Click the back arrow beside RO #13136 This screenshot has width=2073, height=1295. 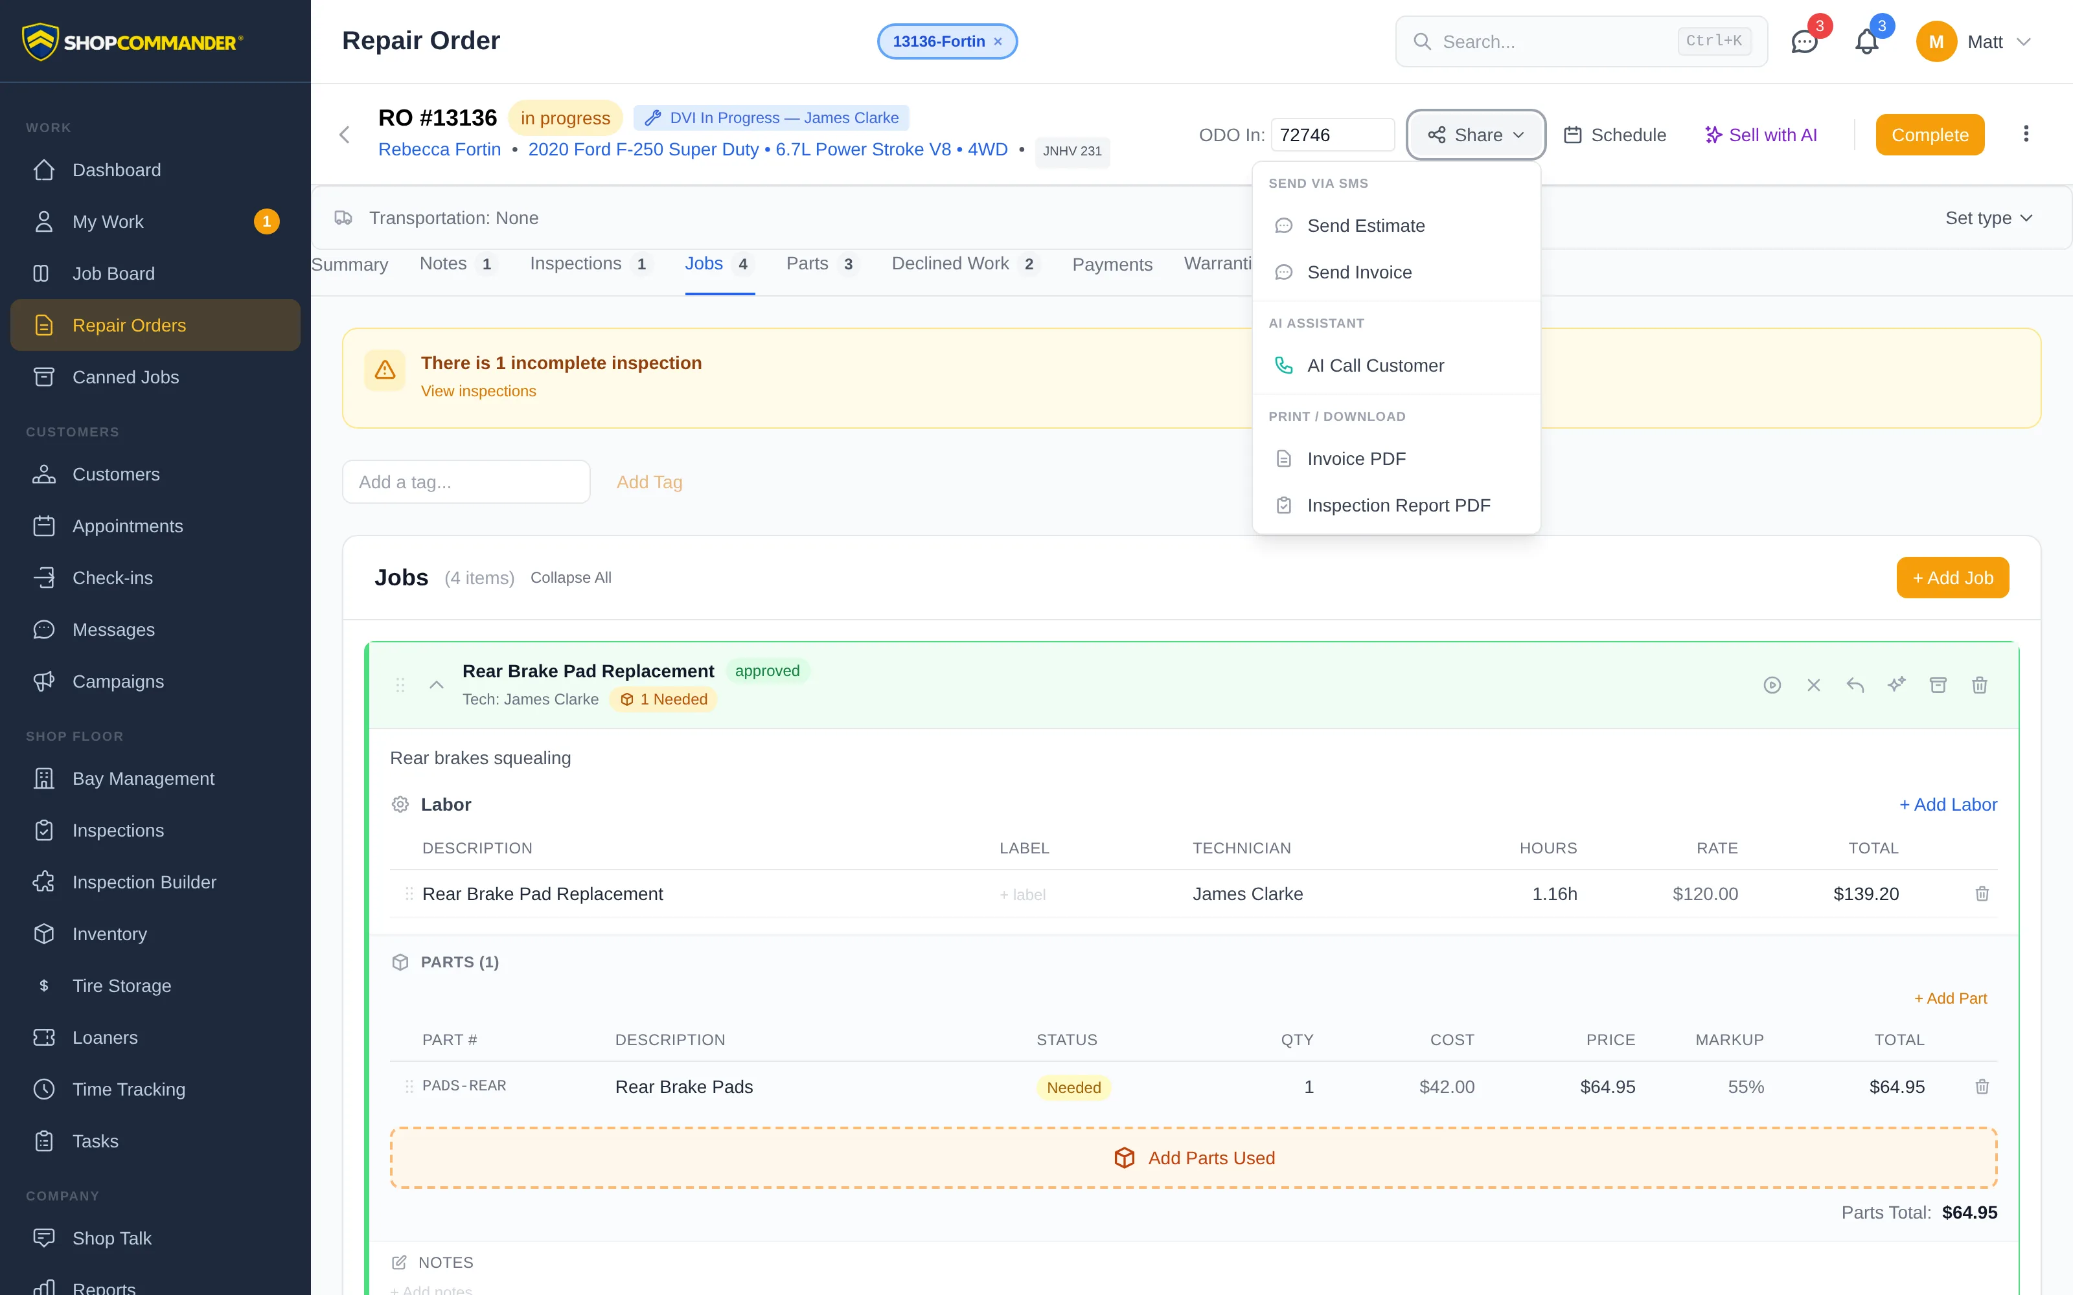point(345,135)
